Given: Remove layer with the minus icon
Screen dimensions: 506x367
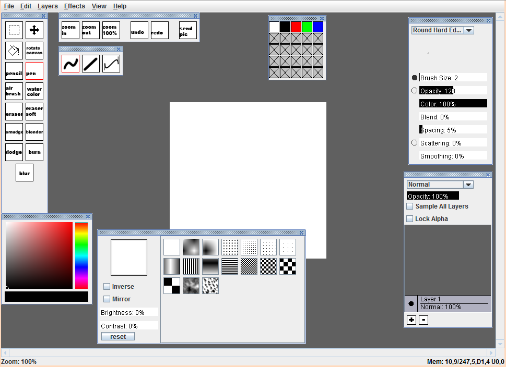Looking at the screenshot, I should click(423, 320).
